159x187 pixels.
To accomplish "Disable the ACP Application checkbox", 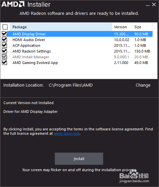I will (4, 45).
